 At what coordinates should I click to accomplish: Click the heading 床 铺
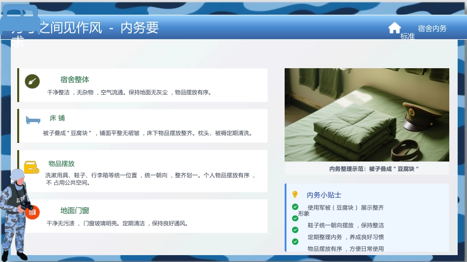coord(57,118)
